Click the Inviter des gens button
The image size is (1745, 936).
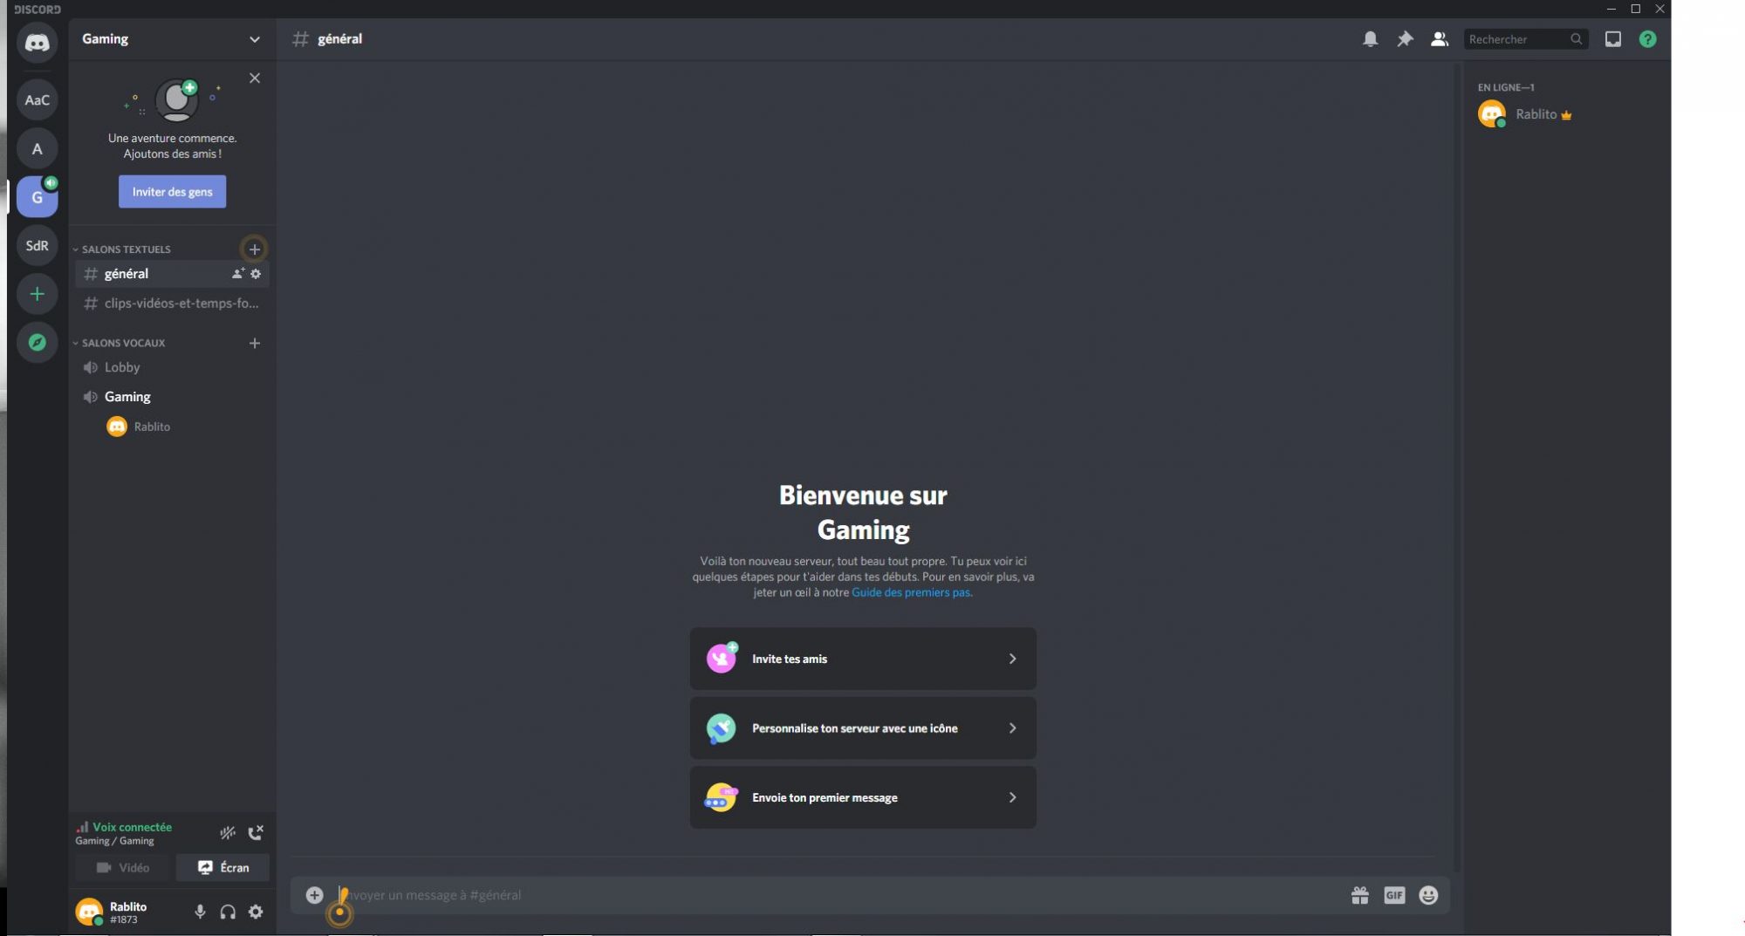click(172, 192)
